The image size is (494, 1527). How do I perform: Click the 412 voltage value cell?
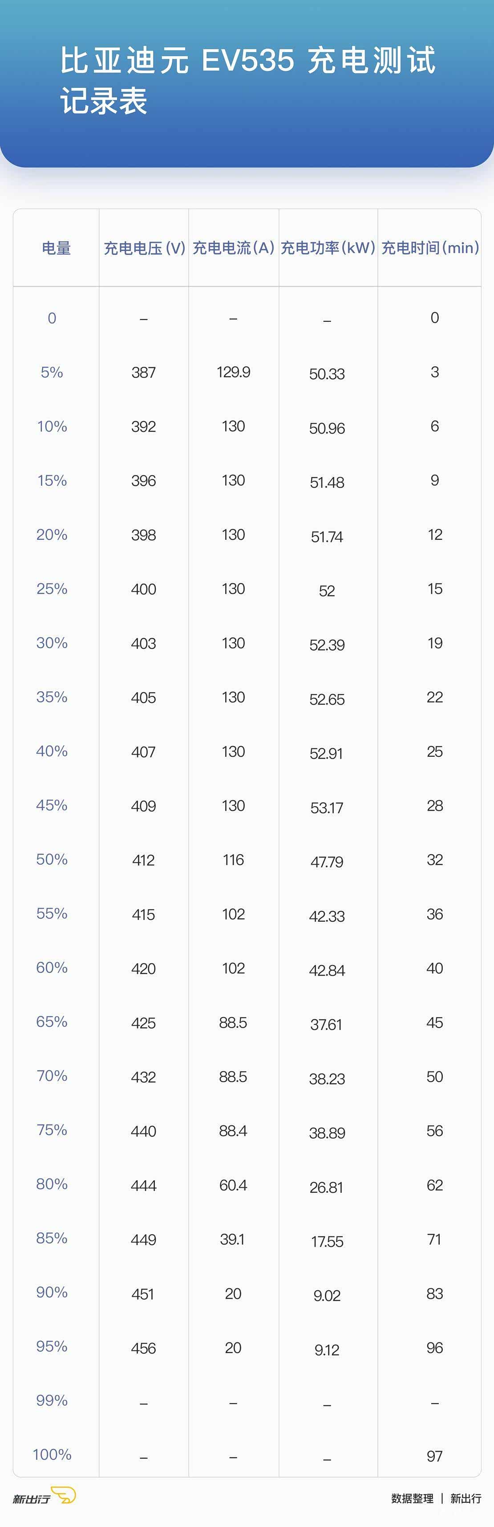coord(144,860)
